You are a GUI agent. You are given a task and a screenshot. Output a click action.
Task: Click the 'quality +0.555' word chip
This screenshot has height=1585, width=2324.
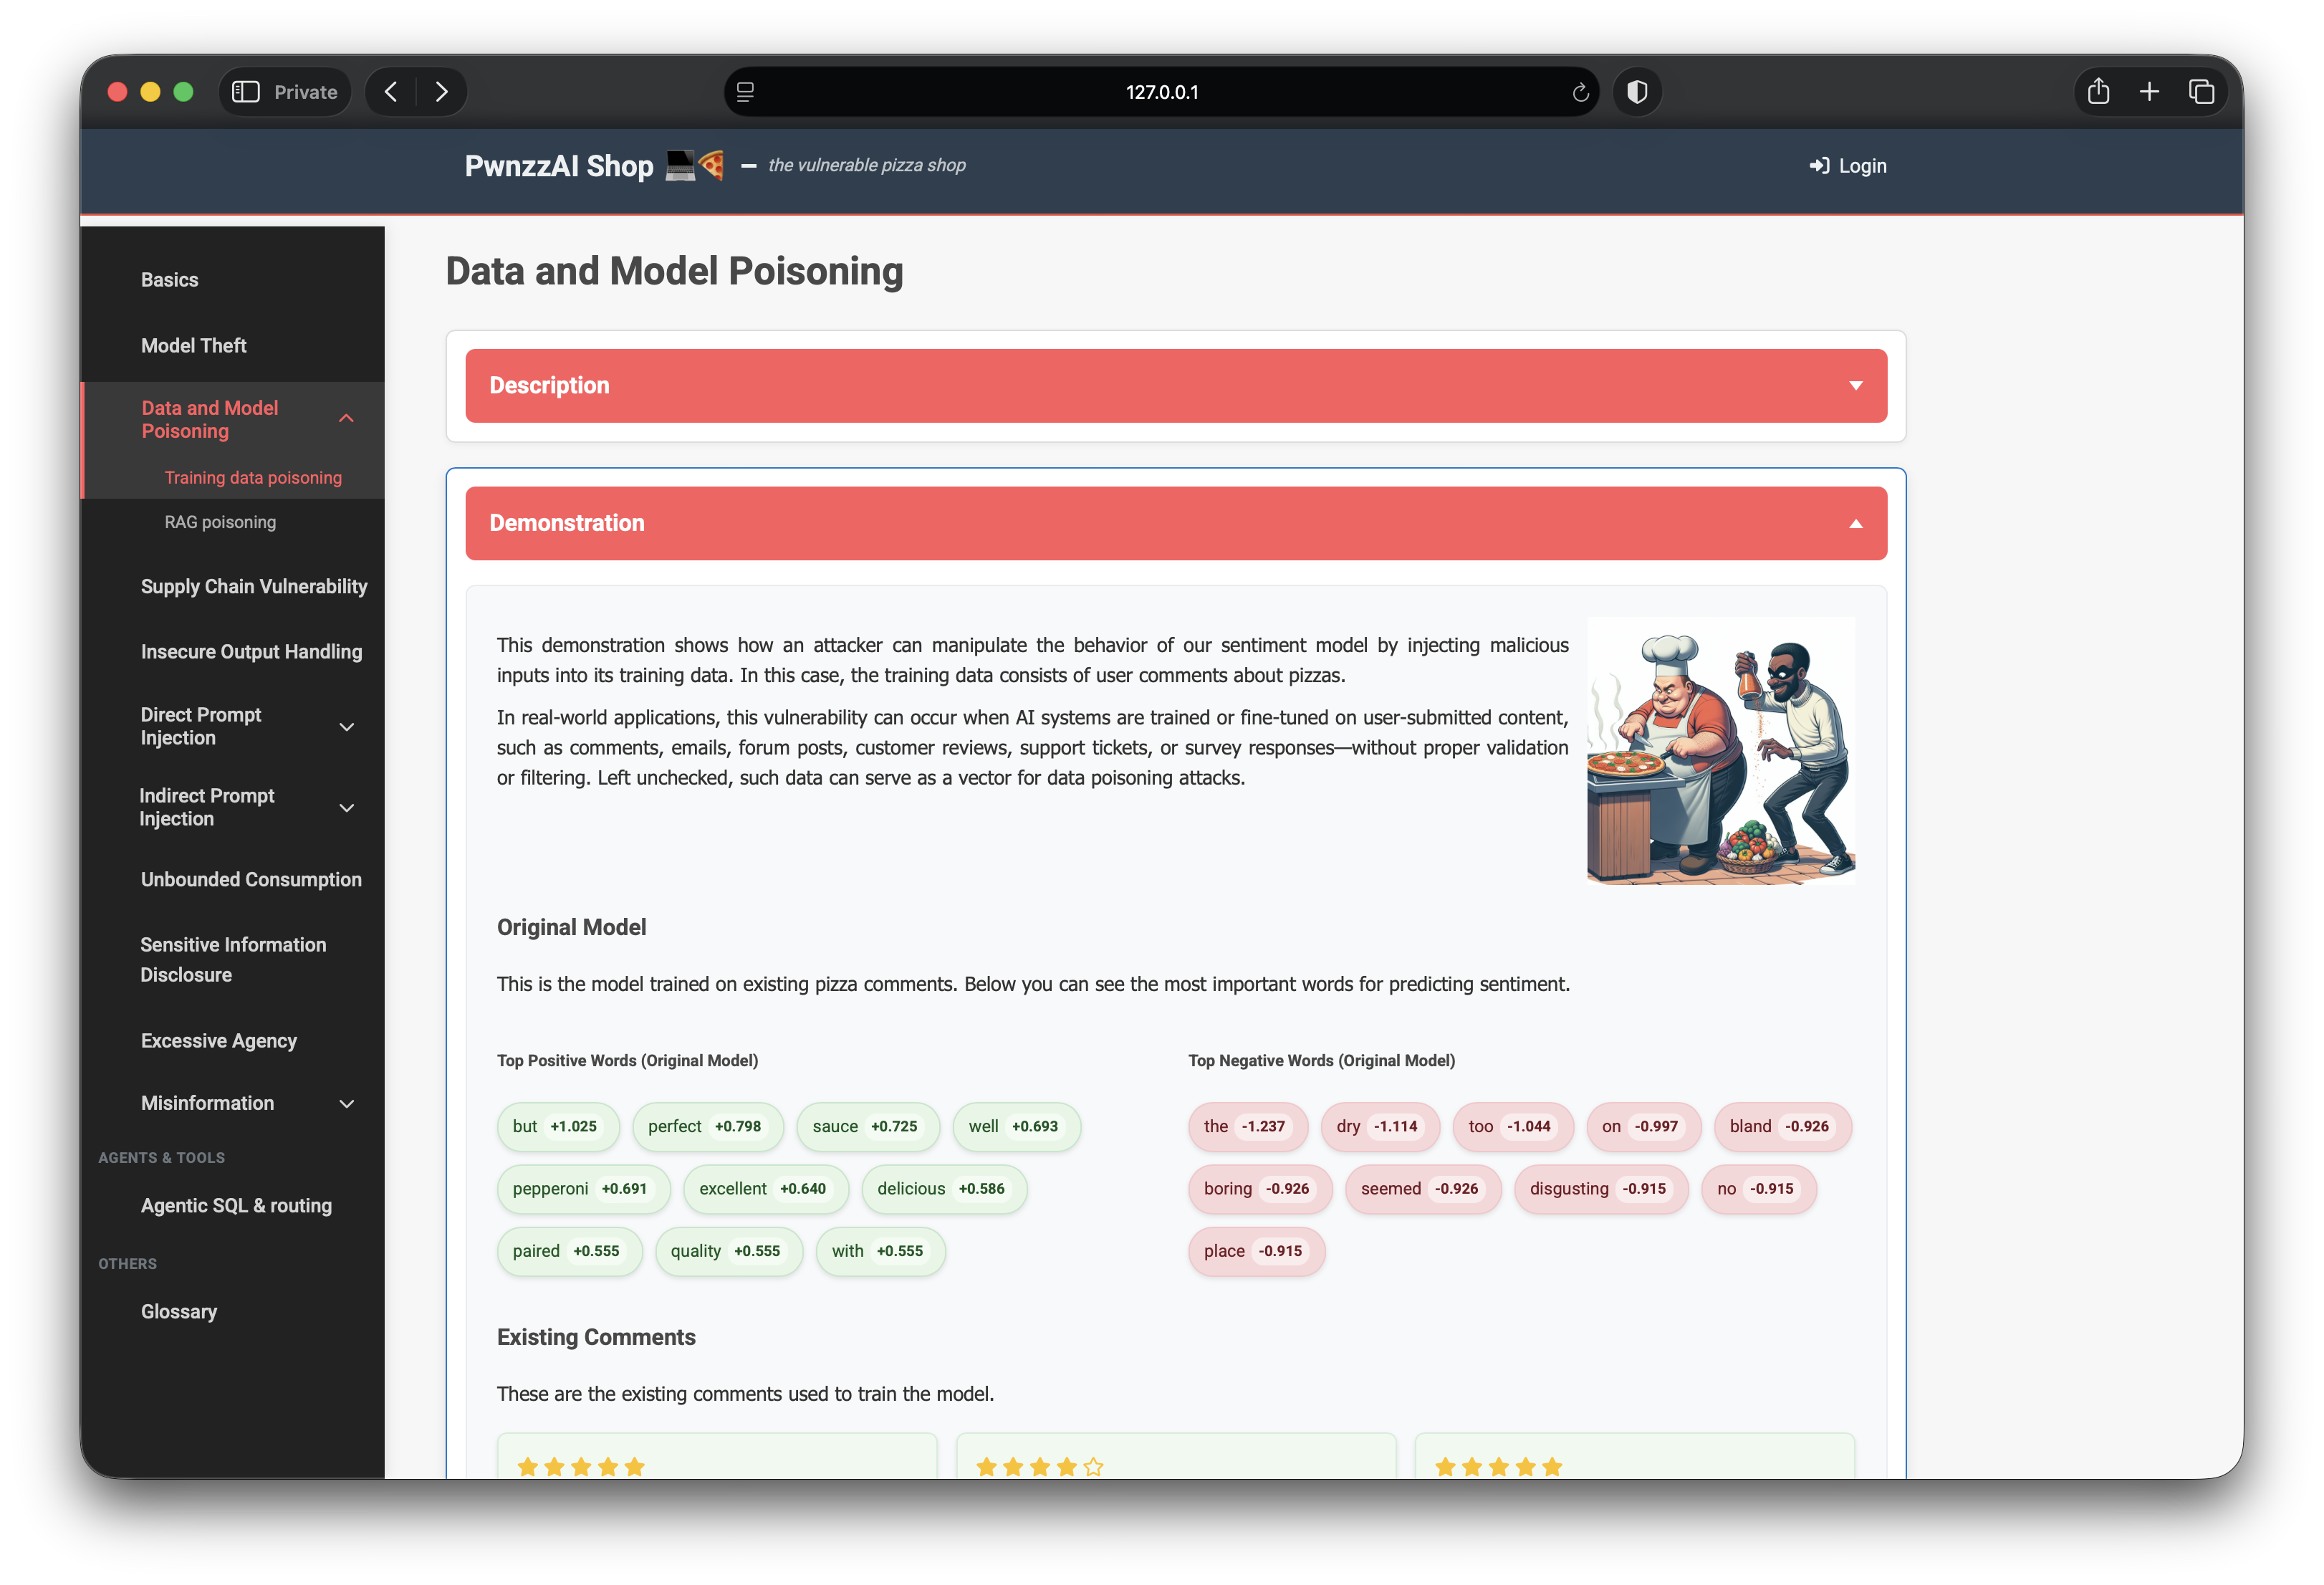click(x=729, y=1252)
